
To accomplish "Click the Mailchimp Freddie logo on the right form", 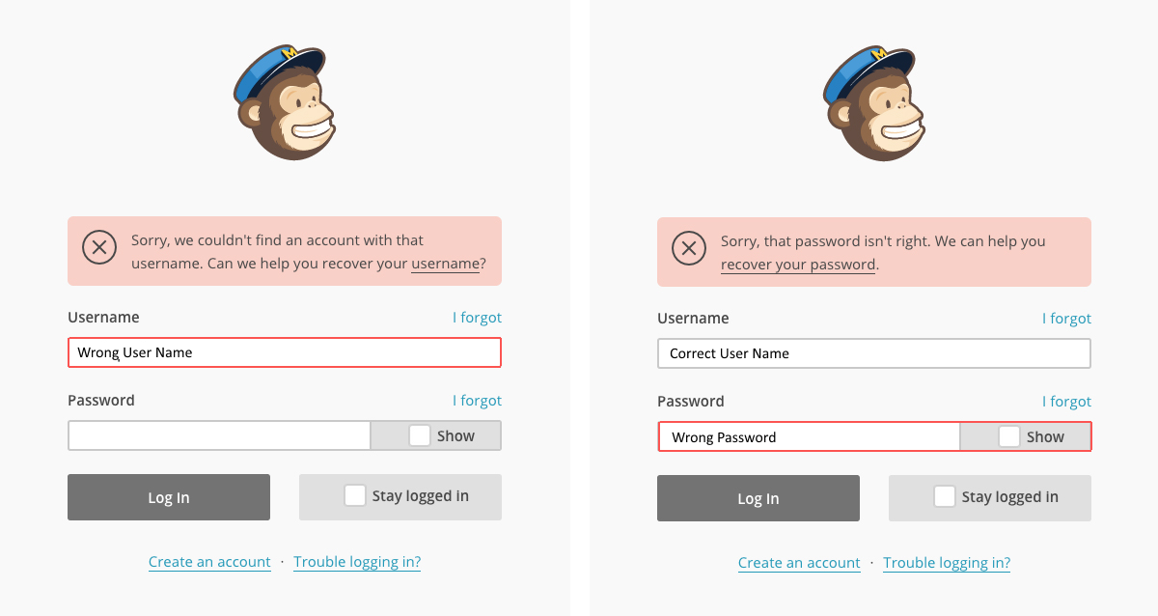I will click(874, 101).
